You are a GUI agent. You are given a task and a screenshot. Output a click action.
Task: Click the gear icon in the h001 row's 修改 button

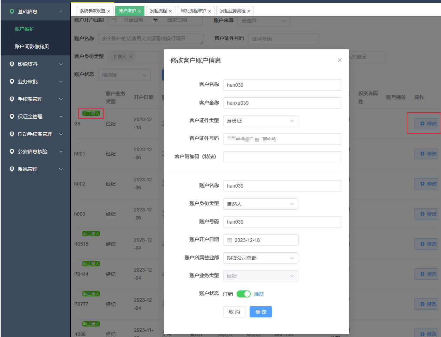pyautogui.click(x=422, y=154)
